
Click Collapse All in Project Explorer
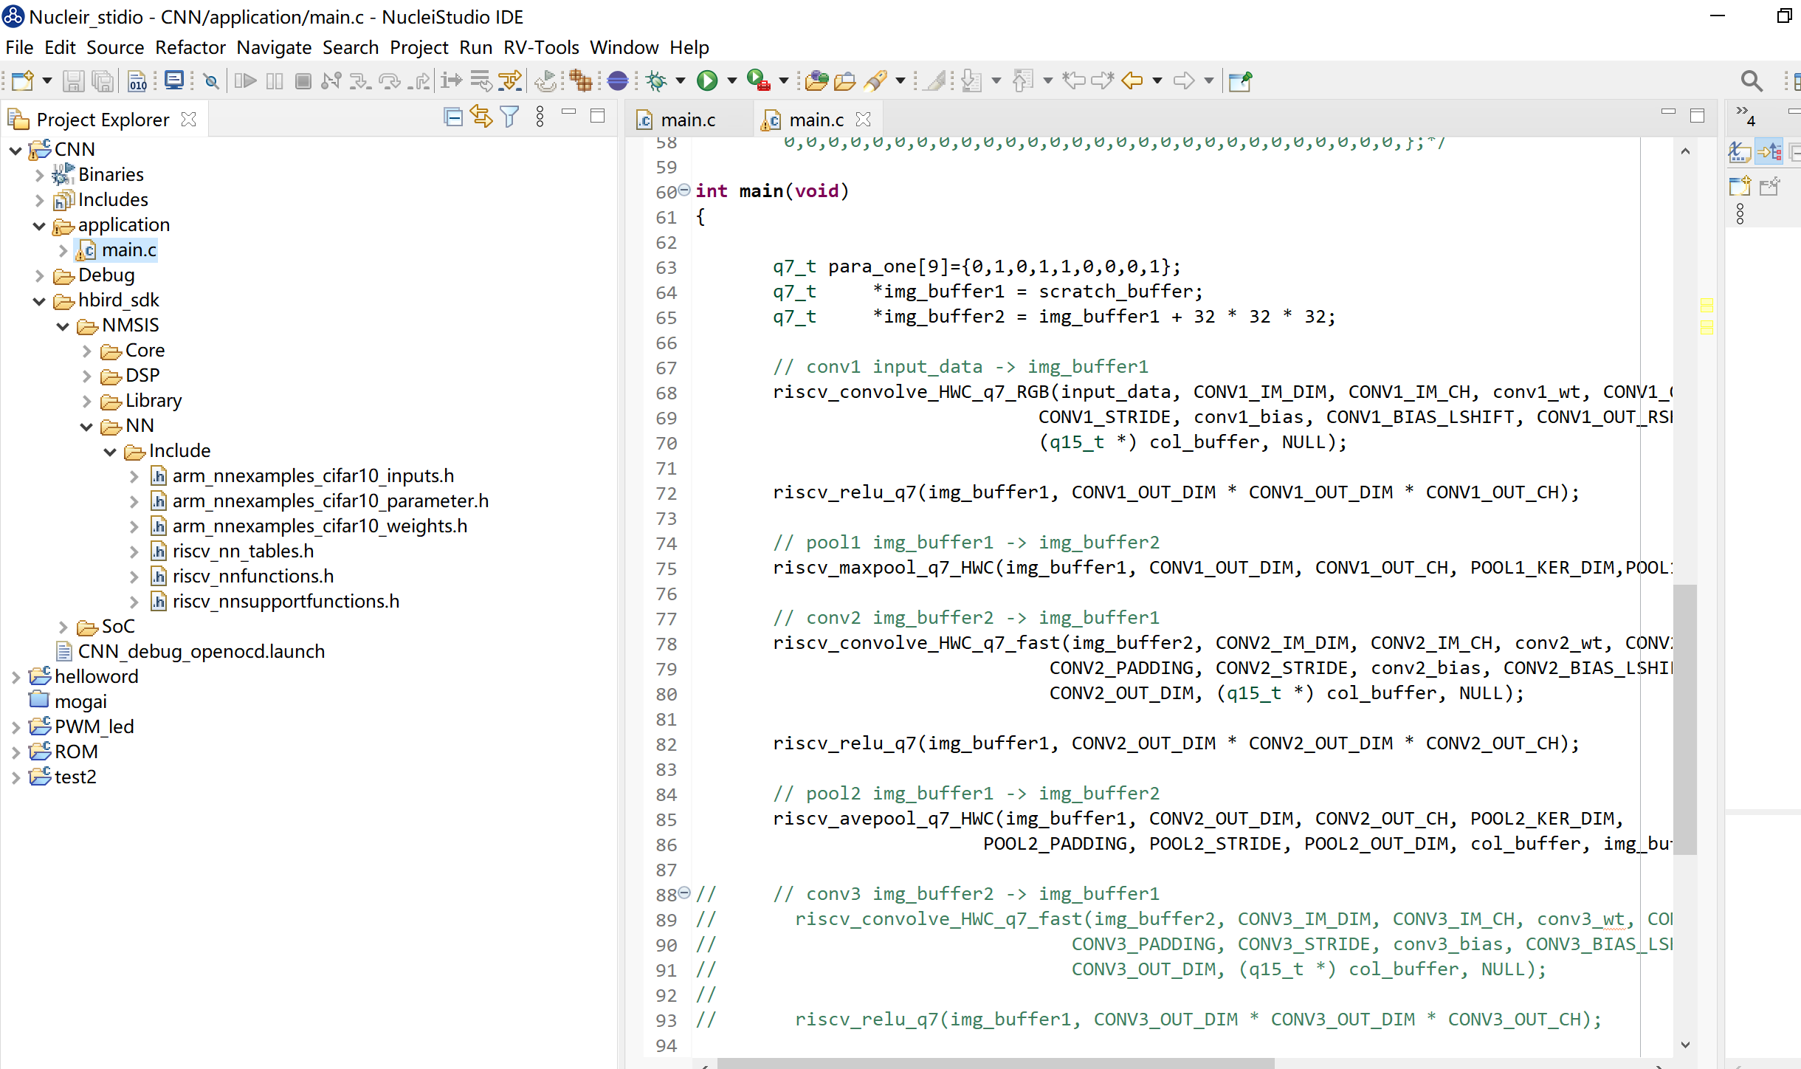[452, 117]
